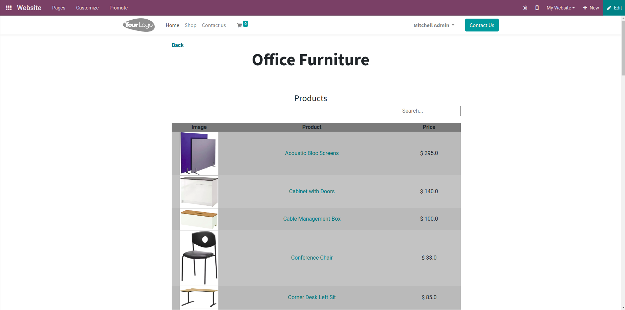625x310 pixels.
Task: Click the plus New button
Action: (591, 8)
